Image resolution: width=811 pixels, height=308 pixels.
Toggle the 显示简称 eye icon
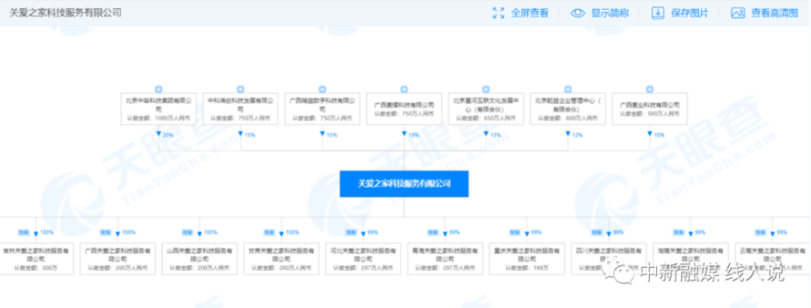(577, 14)
